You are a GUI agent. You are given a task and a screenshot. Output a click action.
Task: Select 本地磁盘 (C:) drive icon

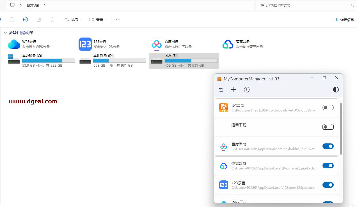click(x=14, y=59)
